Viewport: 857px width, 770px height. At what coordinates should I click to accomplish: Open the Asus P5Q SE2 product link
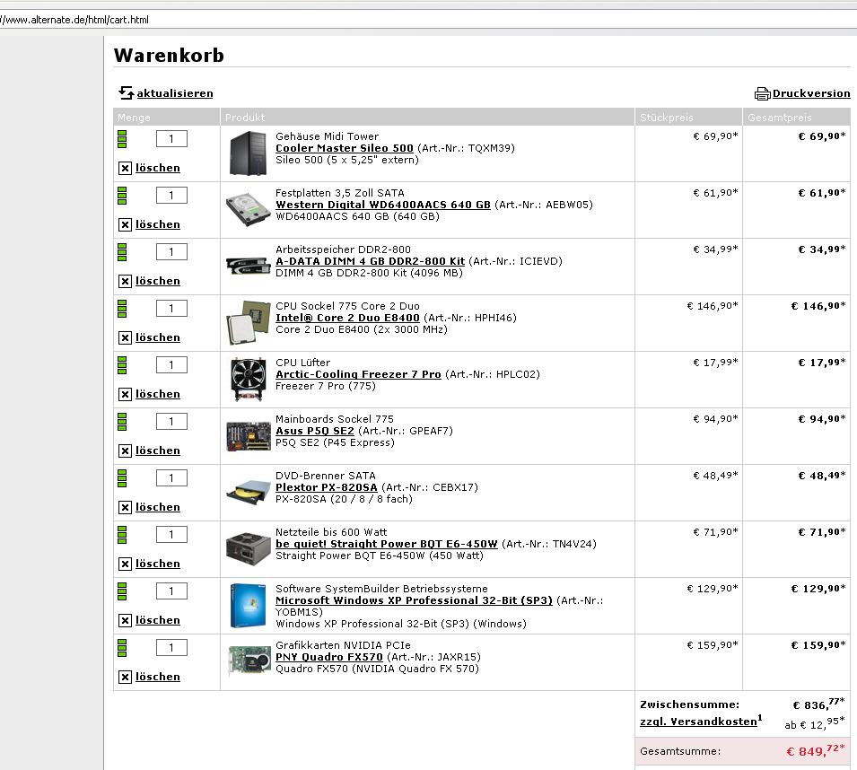[x=315, y=431]
